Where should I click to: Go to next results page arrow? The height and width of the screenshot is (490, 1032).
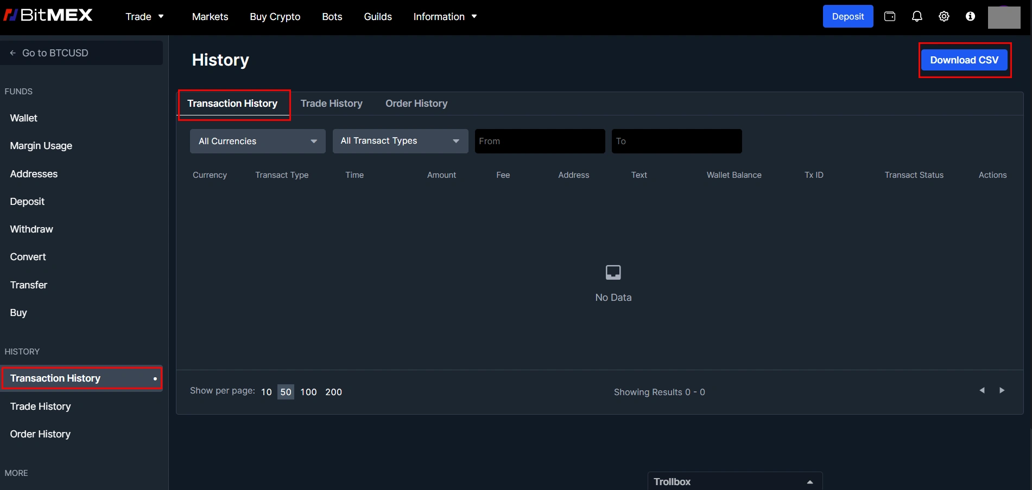pos(1002,390)
